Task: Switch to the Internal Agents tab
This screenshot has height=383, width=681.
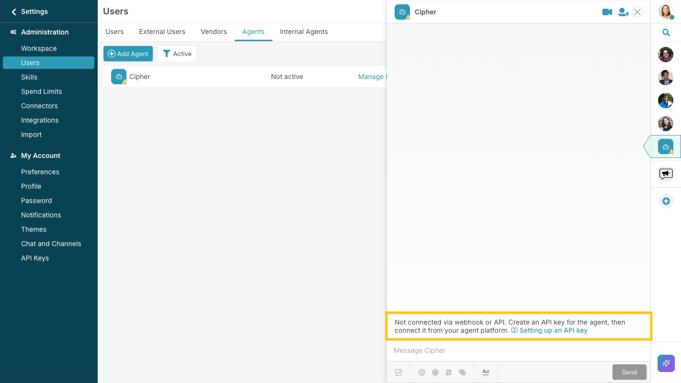Action: point(304,32)
